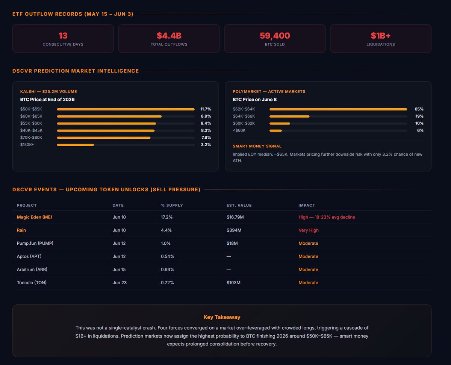Click the Jun 23 date cell
The width and height of the screenshot is (451, 365).
pos(120,283)
